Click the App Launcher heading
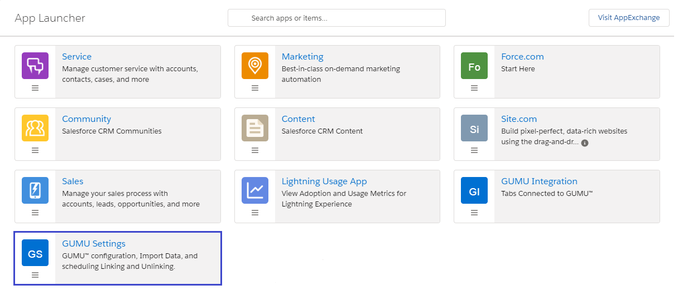This screenshot has height=290, width=683. pyautogui.click(x=50, y=18)
